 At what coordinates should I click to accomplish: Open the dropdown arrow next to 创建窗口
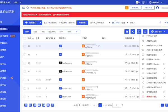pos(41,23)
